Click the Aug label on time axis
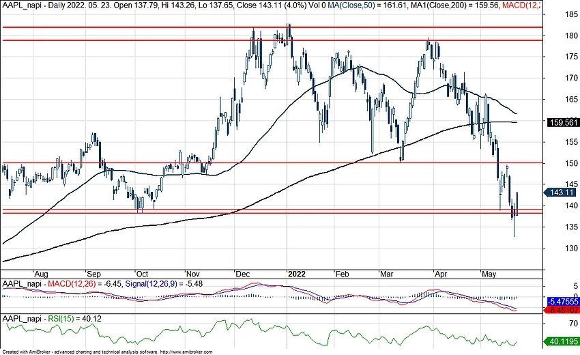This screenshot has height=355, width=580. click(41, 274)
